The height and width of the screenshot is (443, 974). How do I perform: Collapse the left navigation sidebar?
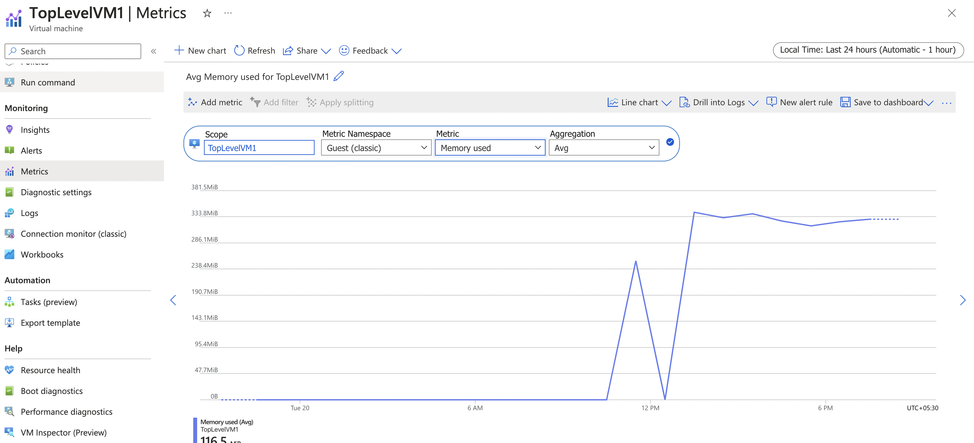pyautogui.click(x=154, y=51)
